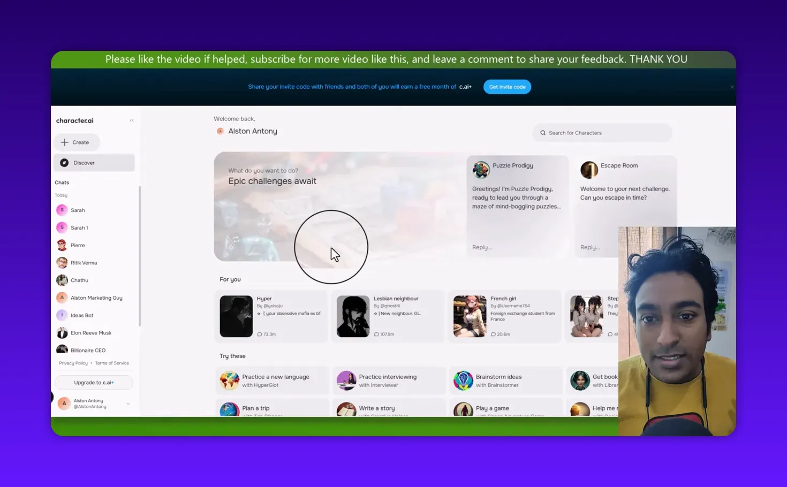Open the Interviewer icon under Practice interviewing

coord(346,380)
